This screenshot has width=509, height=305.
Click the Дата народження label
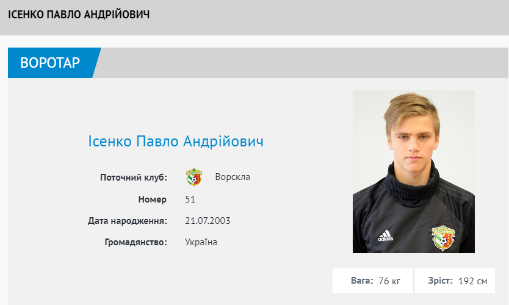(x=128, y=221)
